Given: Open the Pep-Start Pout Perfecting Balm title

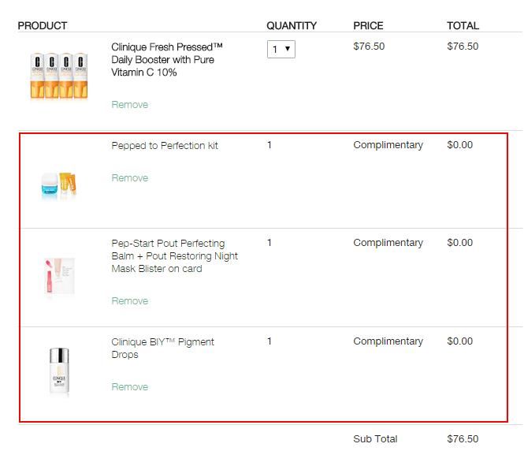Looking at the screenshot, I should pos(174,255).
